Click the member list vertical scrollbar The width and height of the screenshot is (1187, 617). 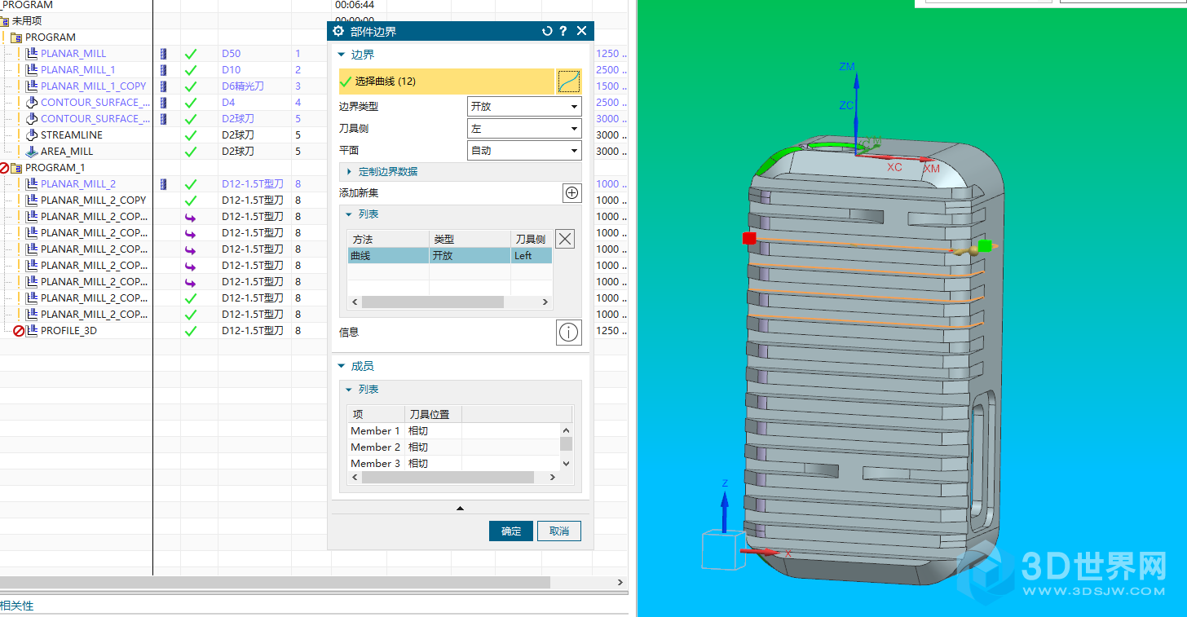[x=566, y=443]
